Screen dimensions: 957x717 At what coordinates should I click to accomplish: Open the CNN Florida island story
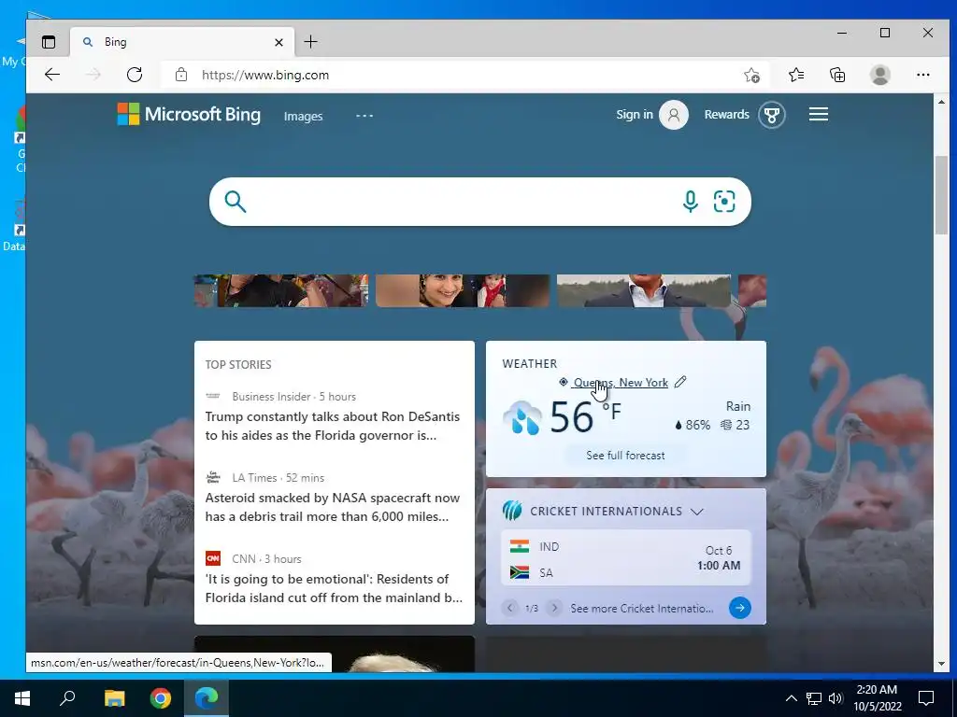[x=334, y=588]
